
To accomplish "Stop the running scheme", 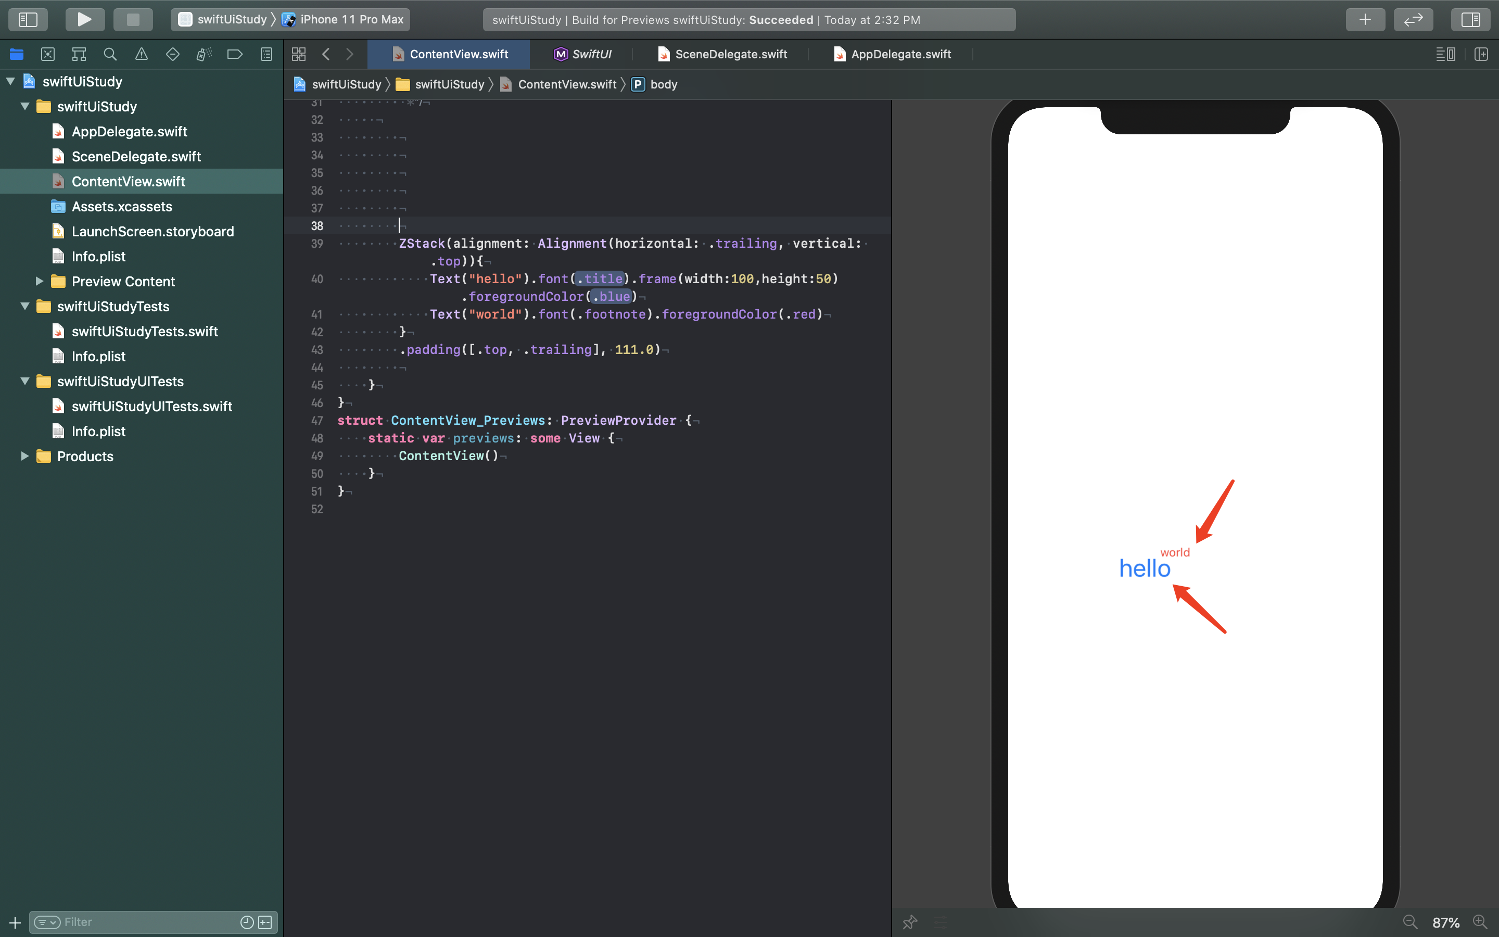I will click(x=133, y=19).
